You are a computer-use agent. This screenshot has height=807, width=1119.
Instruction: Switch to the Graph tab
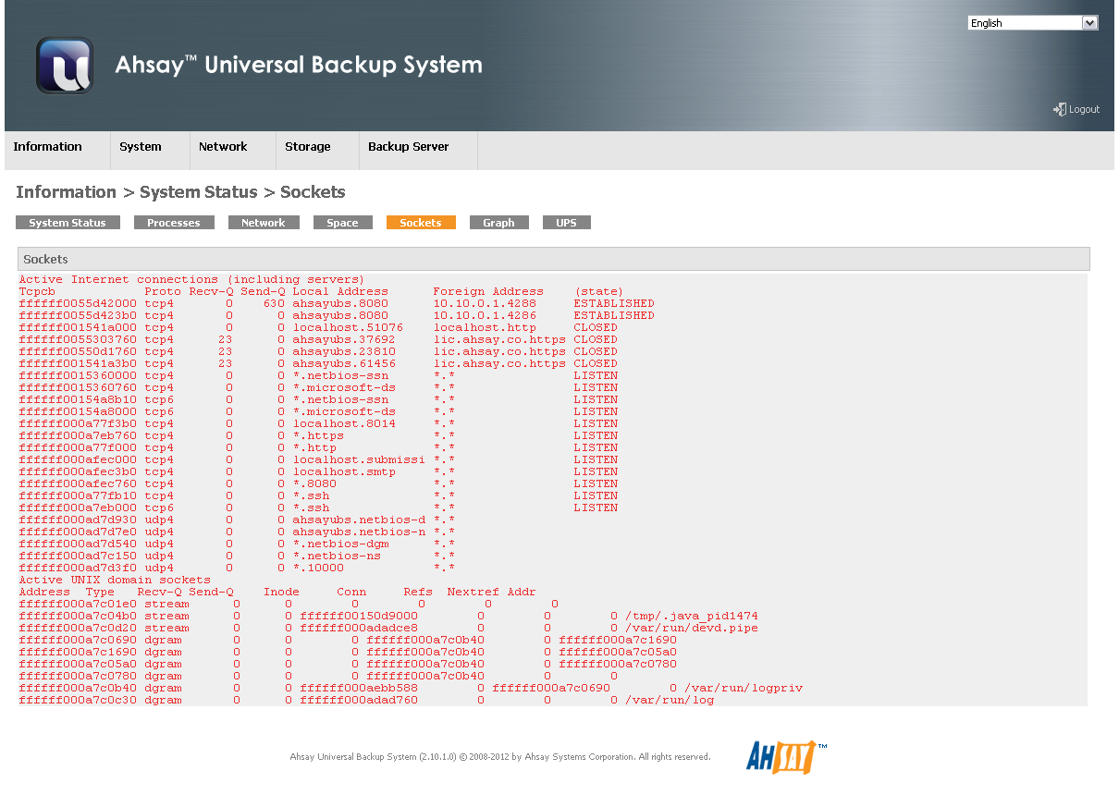coord(498,223)
